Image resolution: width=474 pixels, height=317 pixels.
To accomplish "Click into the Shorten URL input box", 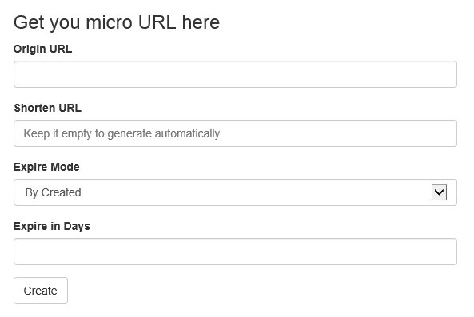I will [x=235, y=133].
